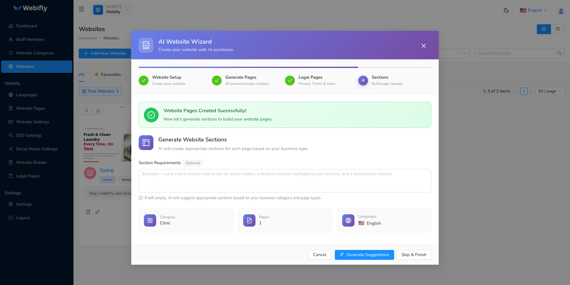
Task: Click Generate Suggestions button
Action: click(x=364, y=255)
